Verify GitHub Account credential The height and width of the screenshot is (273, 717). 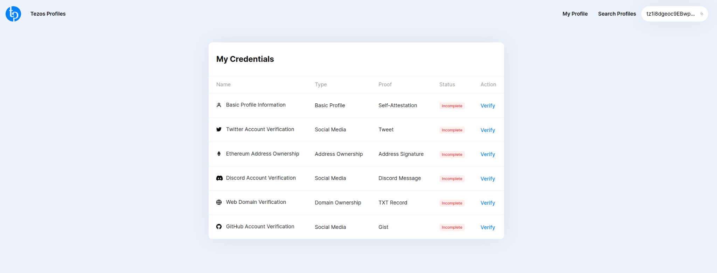click(x=488, y=227)
